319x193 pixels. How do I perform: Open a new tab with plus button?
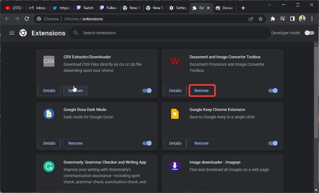tap(243, 8)
